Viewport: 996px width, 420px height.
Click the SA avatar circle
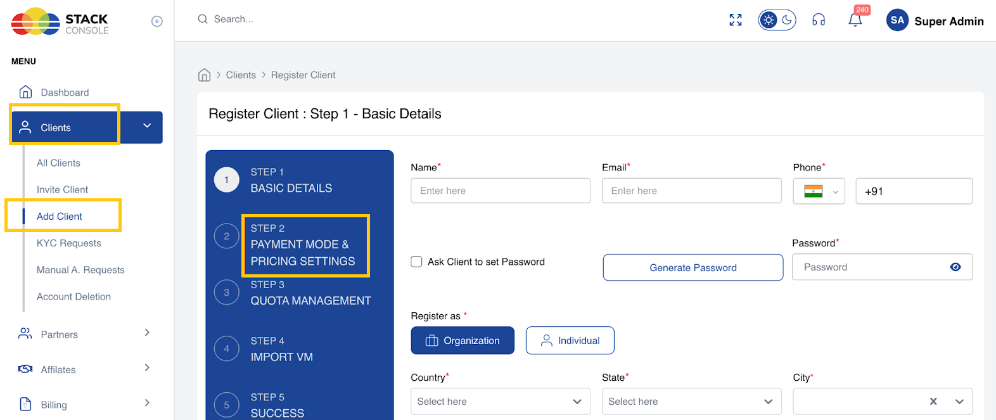[897, 20]
